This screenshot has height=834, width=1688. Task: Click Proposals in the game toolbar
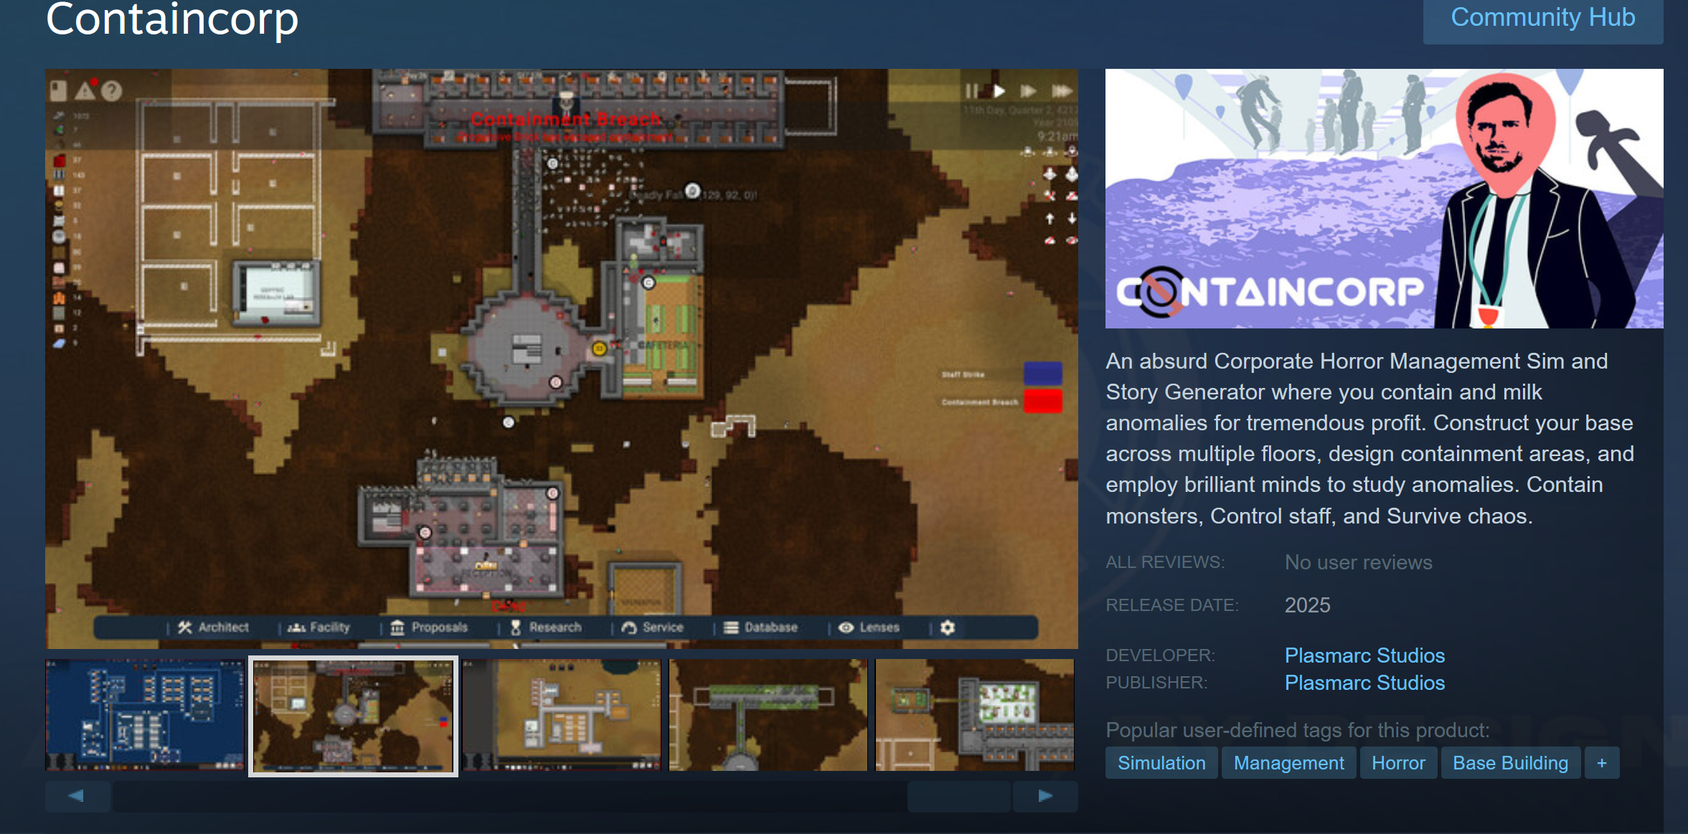click(x=429, y=627)
